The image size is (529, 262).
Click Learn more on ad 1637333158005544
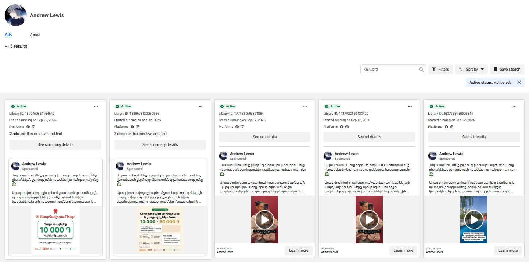[x=508, y=250]
